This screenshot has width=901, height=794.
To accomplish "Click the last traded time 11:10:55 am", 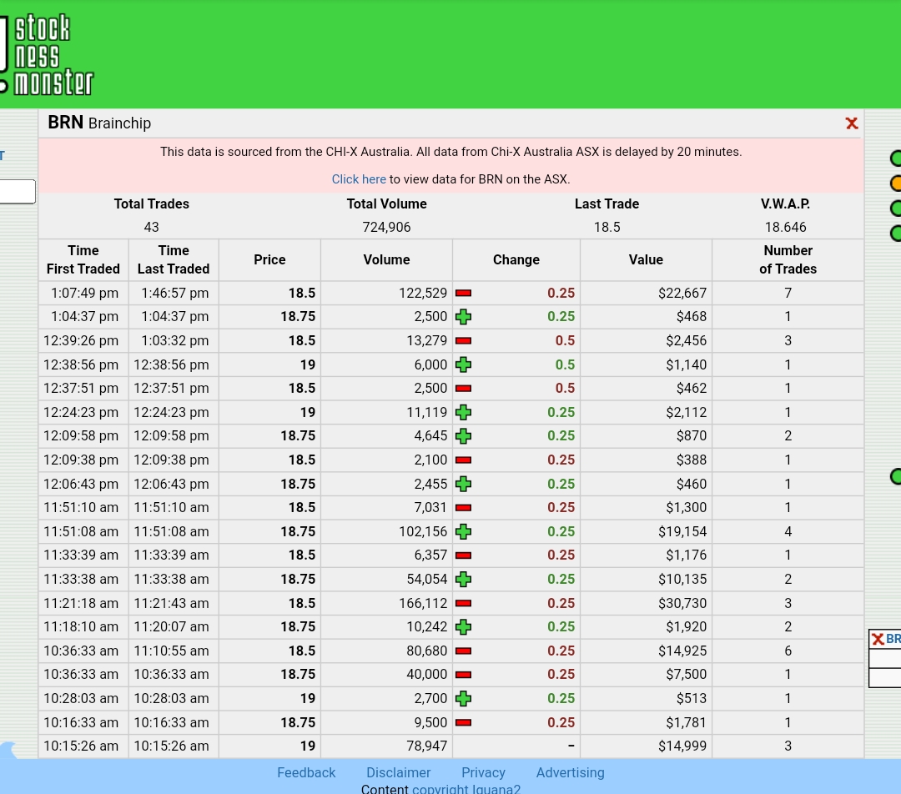I will click(171, 651).
